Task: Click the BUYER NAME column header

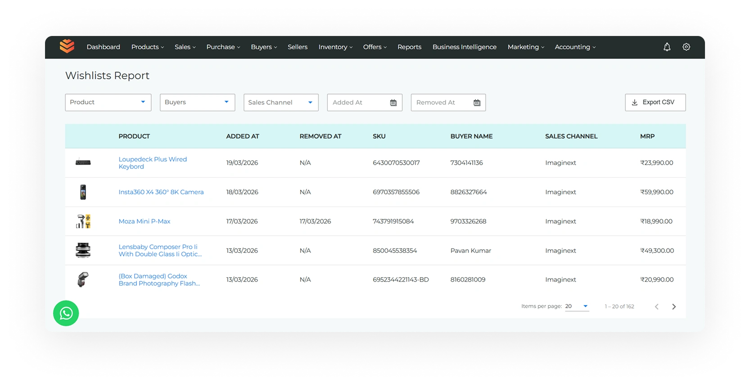Action: [471, 136]
